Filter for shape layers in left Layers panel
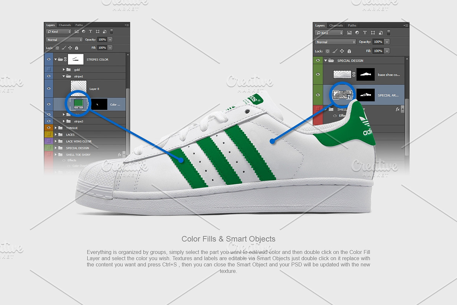The width and height of the screenshot is (457, 305). coord(97,32)
